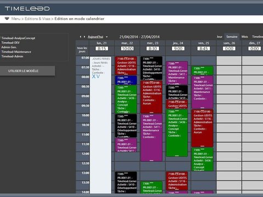
Task: Open the menu dropdown icon beside Menu
Action: (x=7, y=19)
